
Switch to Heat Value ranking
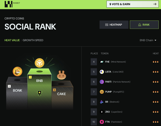(x=12, y=40)
